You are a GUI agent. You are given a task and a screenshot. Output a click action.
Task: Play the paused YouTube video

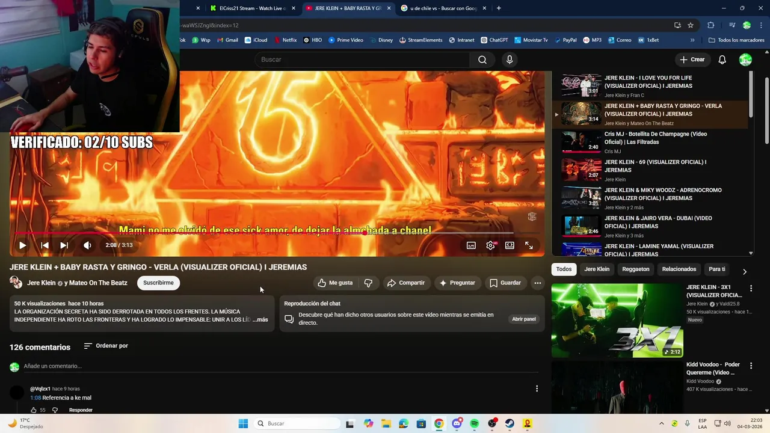click(22, 245)
